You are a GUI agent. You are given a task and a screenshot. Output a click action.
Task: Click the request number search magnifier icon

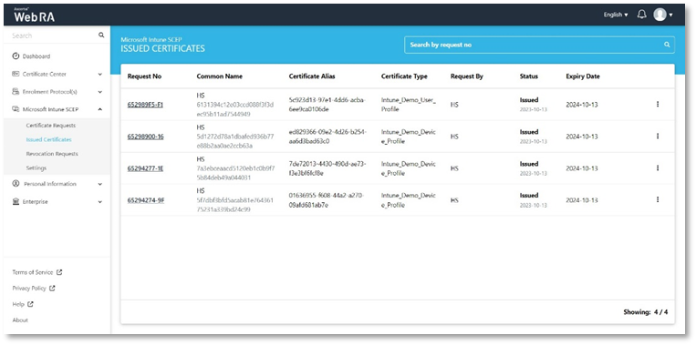pos(666,45)
